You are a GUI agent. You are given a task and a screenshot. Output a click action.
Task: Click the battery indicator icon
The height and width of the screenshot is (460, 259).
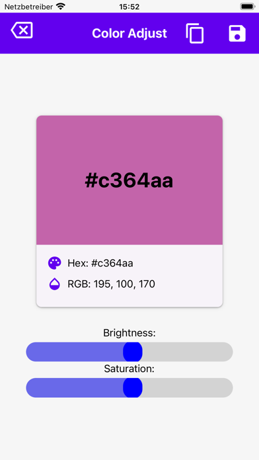click(x=248, y=7)
